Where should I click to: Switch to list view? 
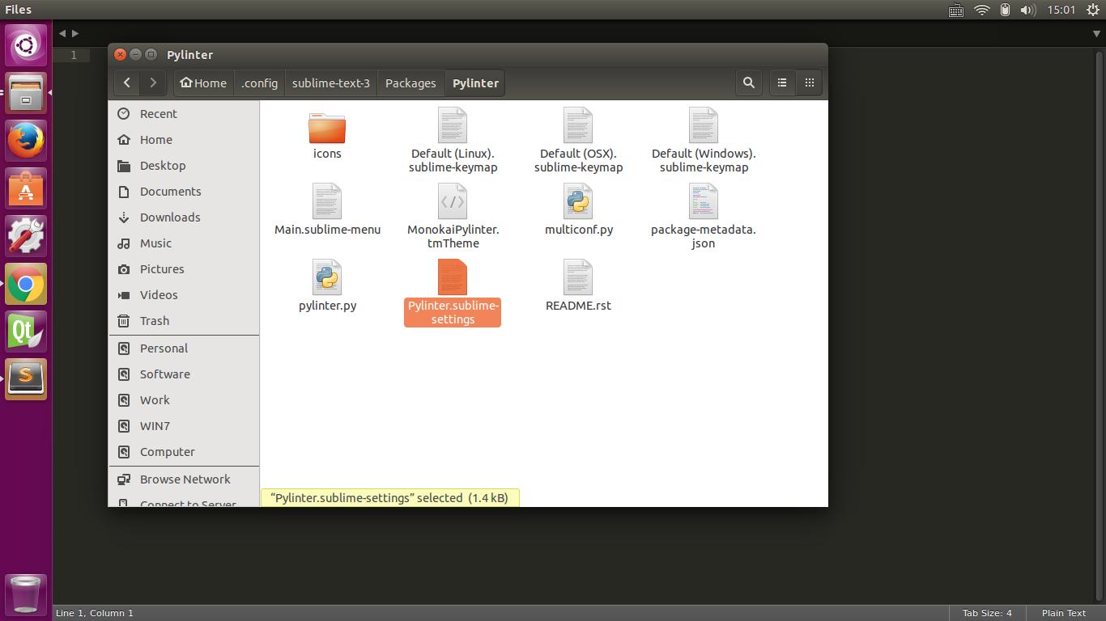(x=782, y=82)
